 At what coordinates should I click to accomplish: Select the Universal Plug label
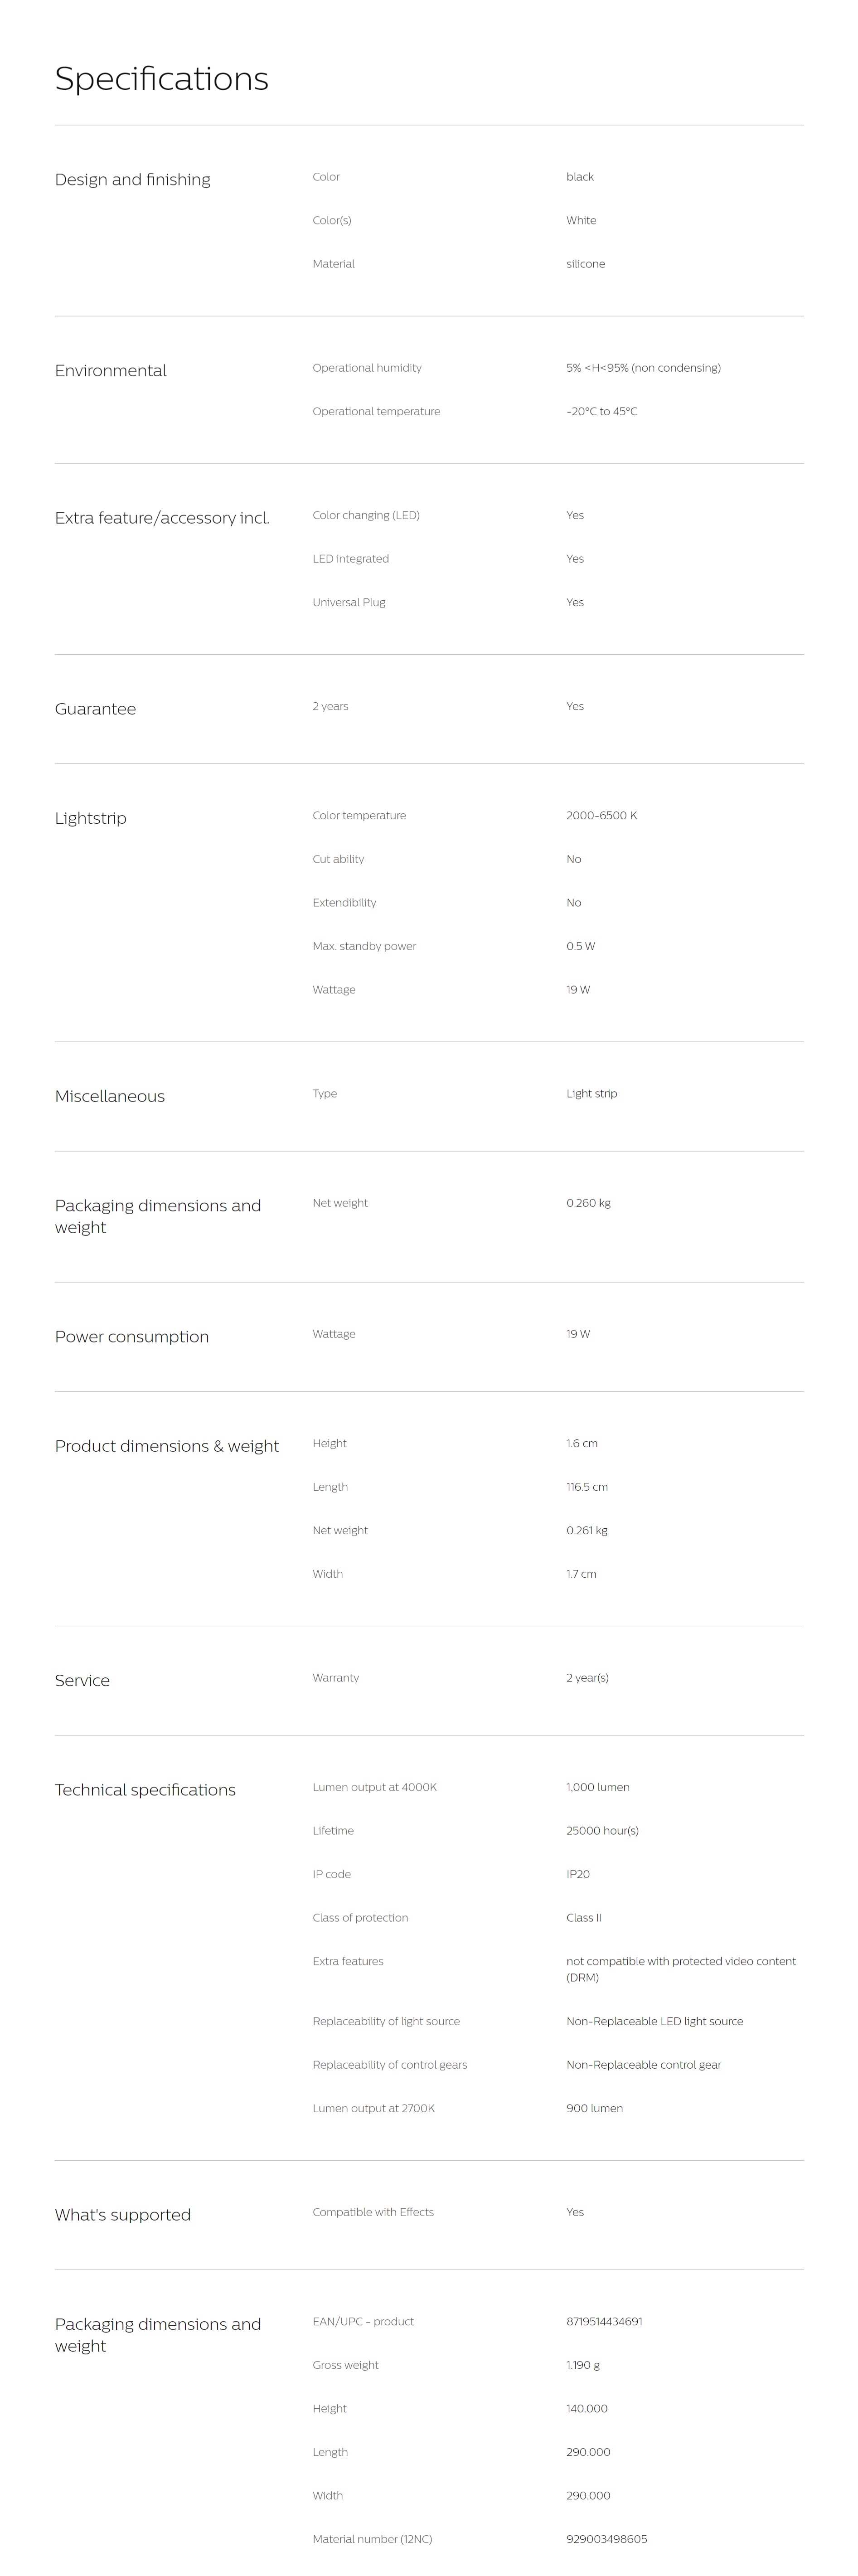click(348, 603)
